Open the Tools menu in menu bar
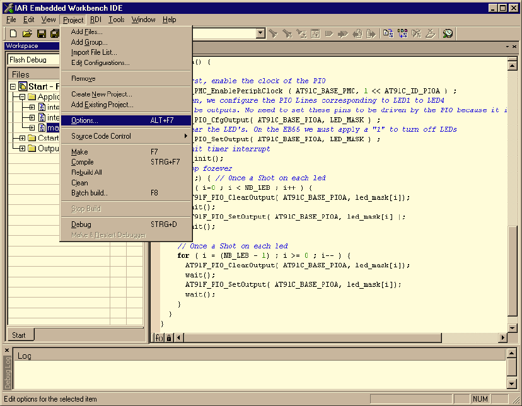This screenshot has height=406, width=522. tap(116, 20)
